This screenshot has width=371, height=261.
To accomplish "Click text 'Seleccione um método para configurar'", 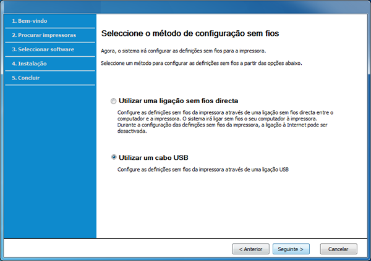I will click(202, 64).
